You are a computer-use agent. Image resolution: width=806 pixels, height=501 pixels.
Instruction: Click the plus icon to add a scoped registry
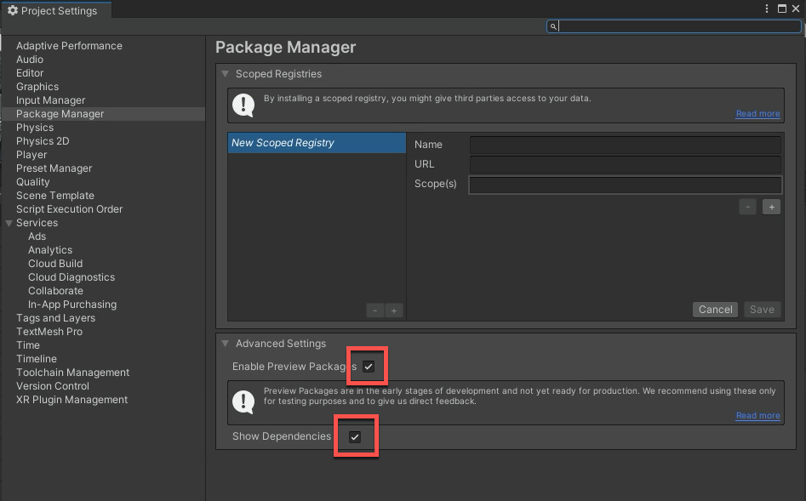pos(393,310)
